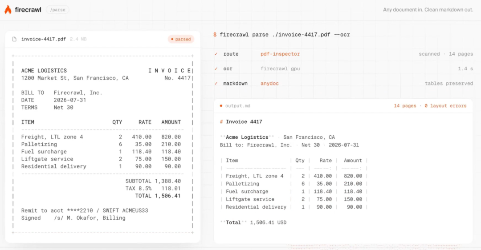This screenshot has height=250, width=481.
Task: Click the route step checkmark
Action: pos(216,54)
